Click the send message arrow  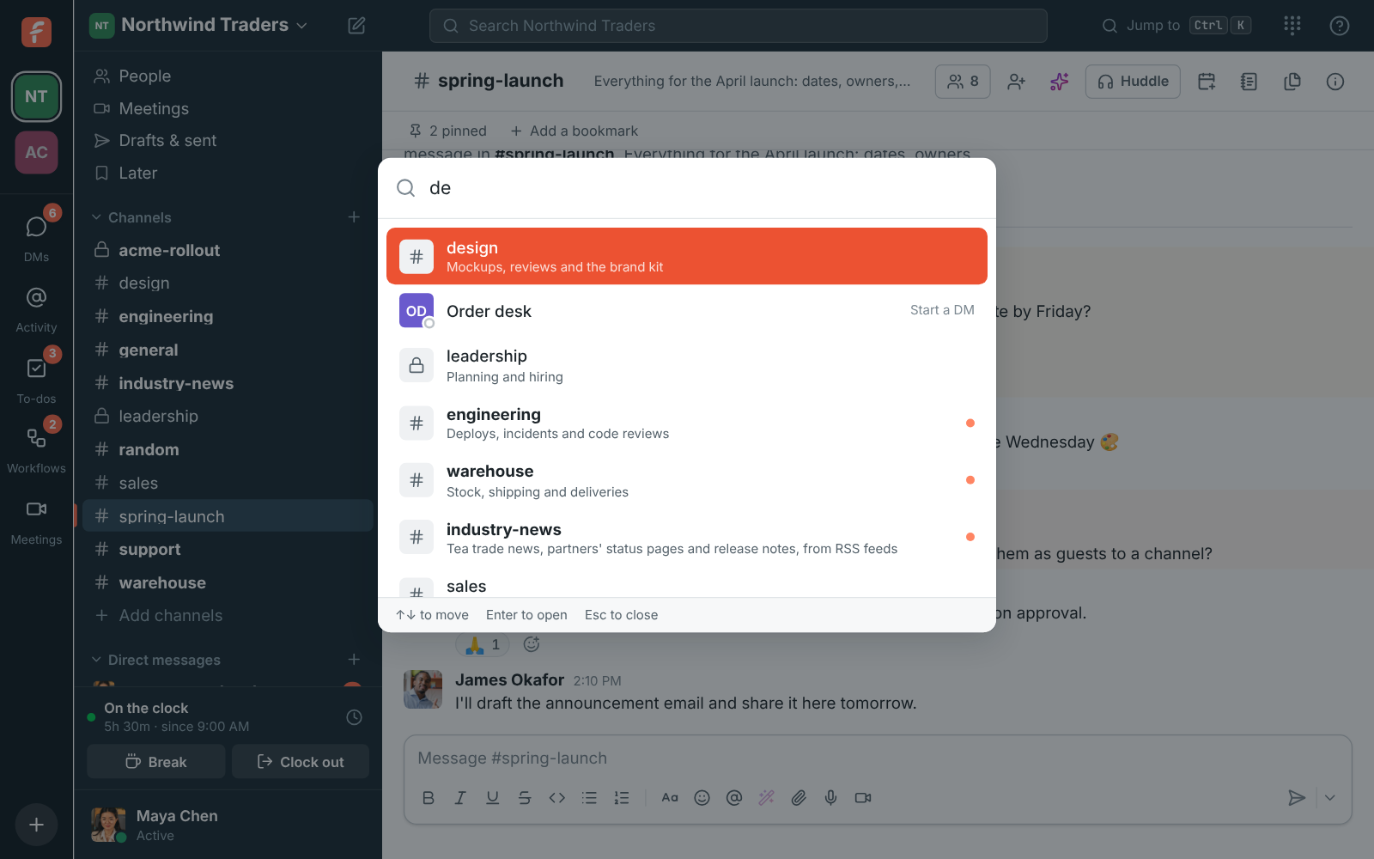pos(1297,798)
